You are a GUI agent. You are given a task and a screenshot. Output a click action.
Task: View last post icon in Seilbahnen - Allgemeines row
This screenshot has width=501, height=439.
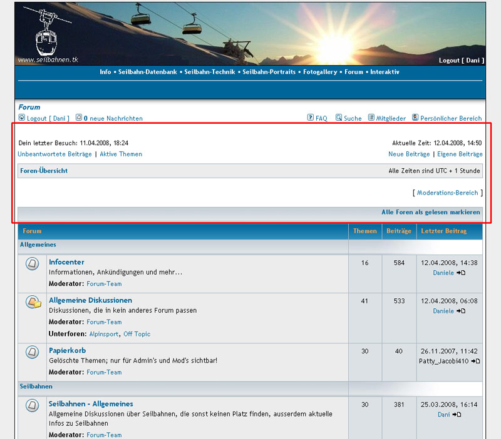[x=457, y=415]
